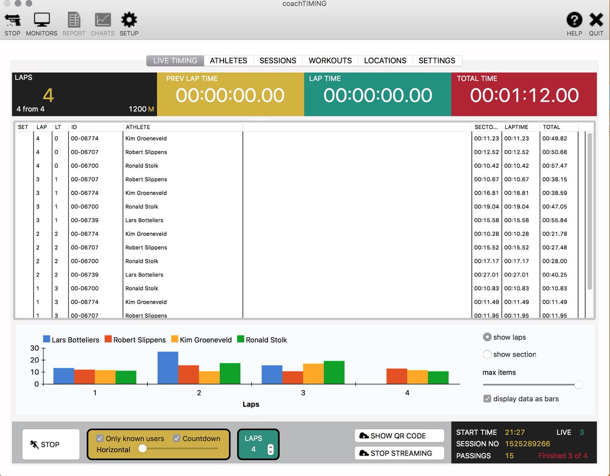The image size is (610, 476).
Task: Click the STOP STREAMING button
Action: click(x=400, y=453)
